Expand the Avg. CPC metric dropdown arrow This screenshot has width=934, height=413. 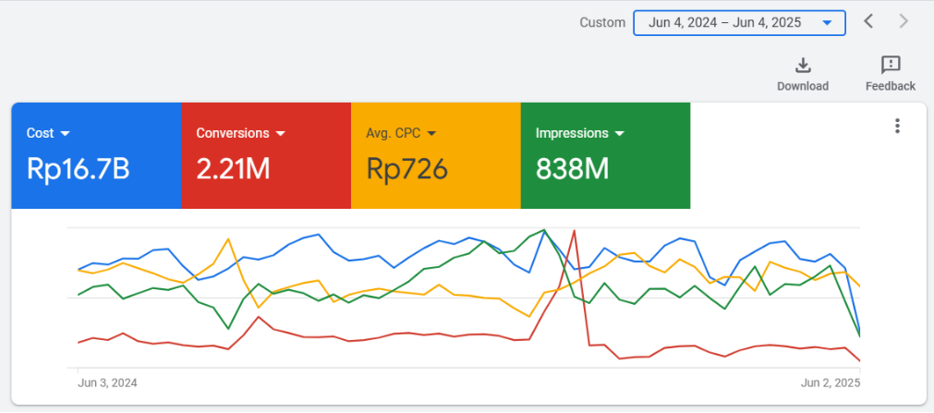[431, 133]
